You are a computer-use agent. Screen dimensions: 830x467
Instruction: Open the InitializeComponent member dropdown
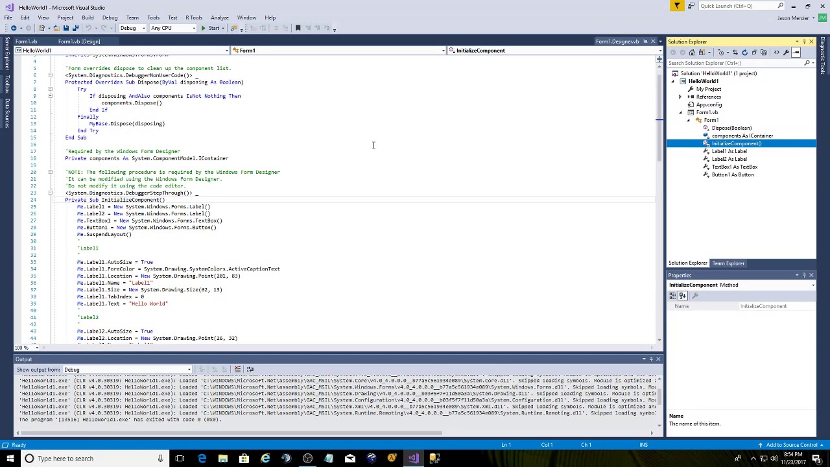point(555,51)
